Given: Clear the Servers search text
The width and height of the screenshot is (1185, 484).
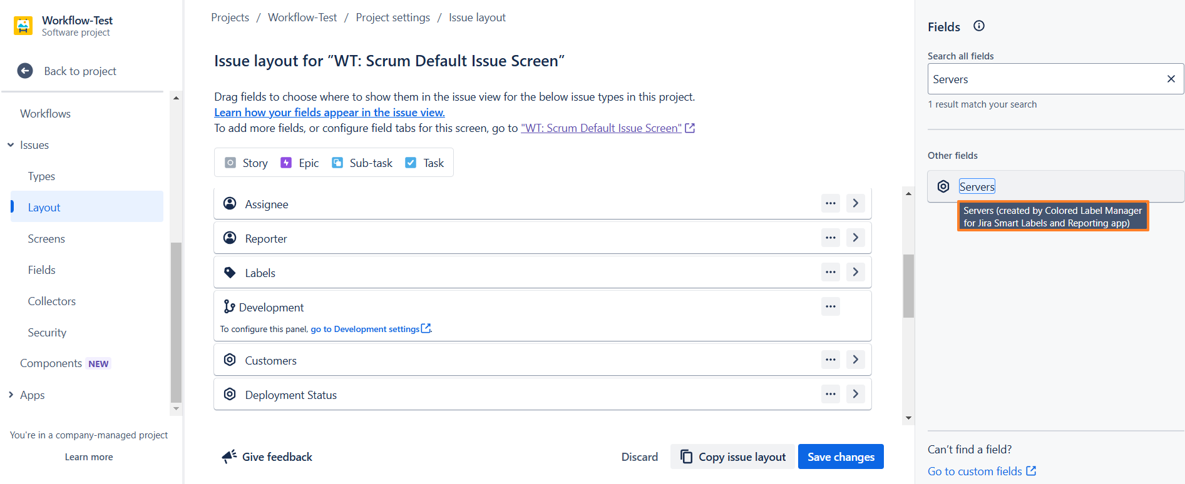Looking at the screenshot, I should 1171,79.
